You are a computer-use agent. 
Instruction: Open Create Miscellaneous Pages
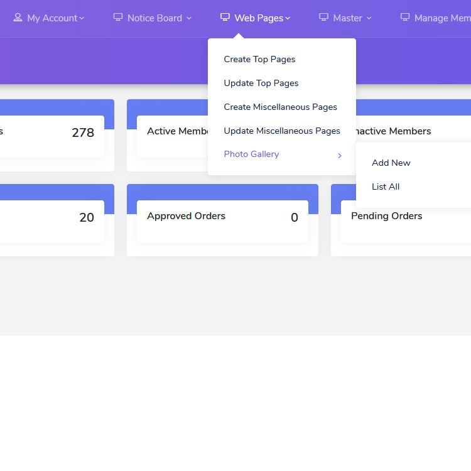pyautogui.click(x=281, y=107)
